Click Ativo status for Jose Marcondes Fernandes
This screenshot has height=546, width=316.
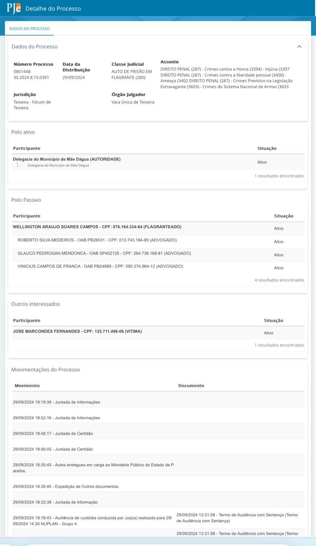(268, 333)
